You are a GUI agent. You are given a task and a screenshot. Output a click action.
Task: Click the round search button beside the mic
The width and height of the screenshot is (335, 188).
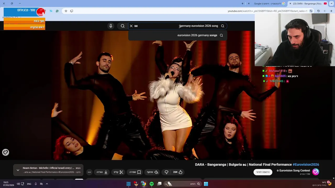(122, 26)
